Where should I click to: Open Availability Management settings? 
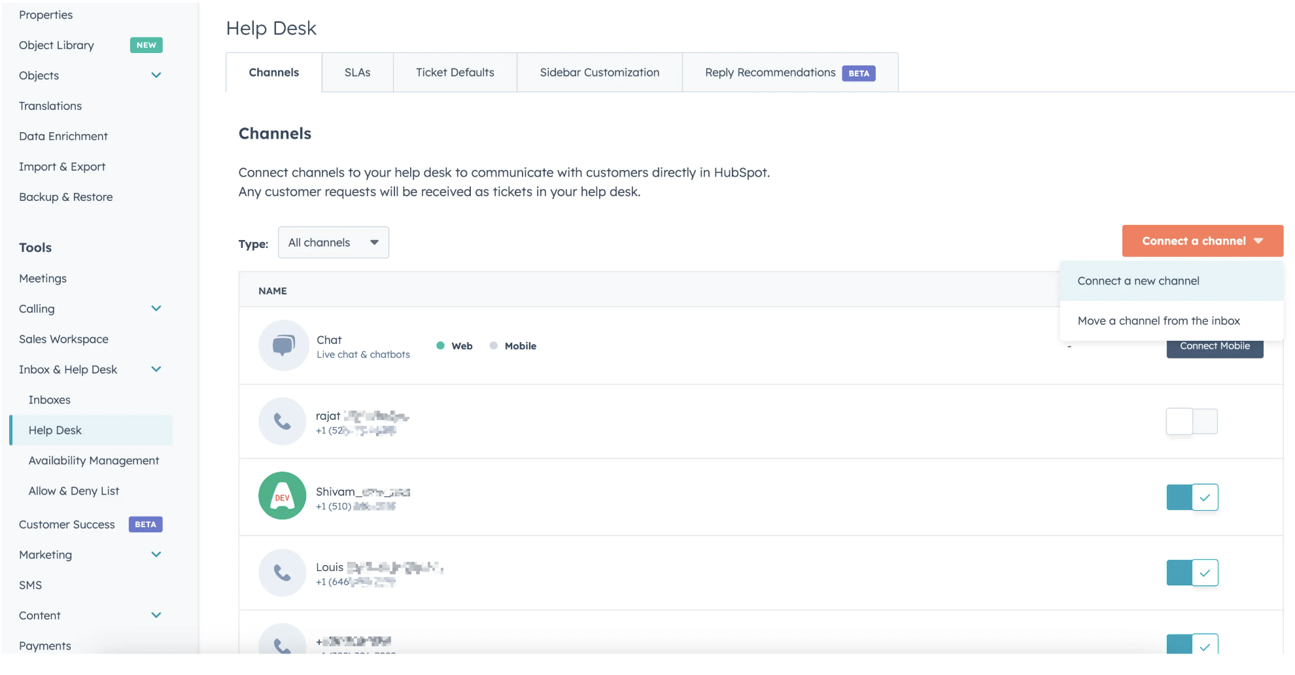pyautogui.click(x=94, y=461)
